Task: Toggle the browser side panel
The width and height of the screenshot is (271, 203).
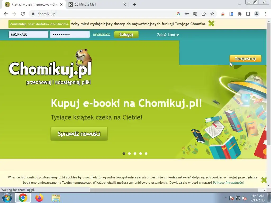Action: point(248,14)
